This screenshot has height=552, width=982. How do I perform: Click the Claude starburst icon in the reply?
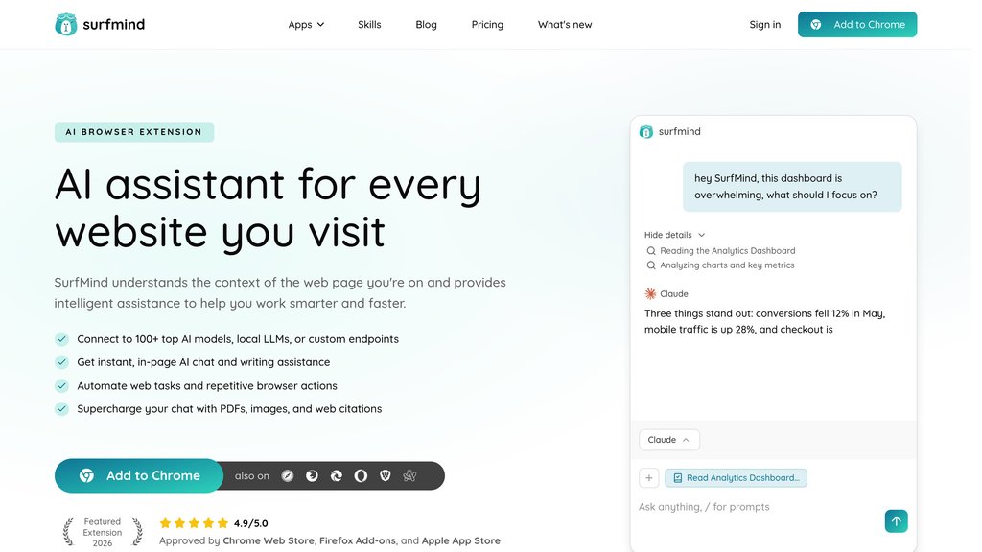point(650,293)
